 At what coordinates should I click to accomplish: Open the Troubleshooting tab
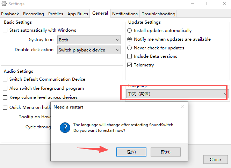[x=159, y=14]
